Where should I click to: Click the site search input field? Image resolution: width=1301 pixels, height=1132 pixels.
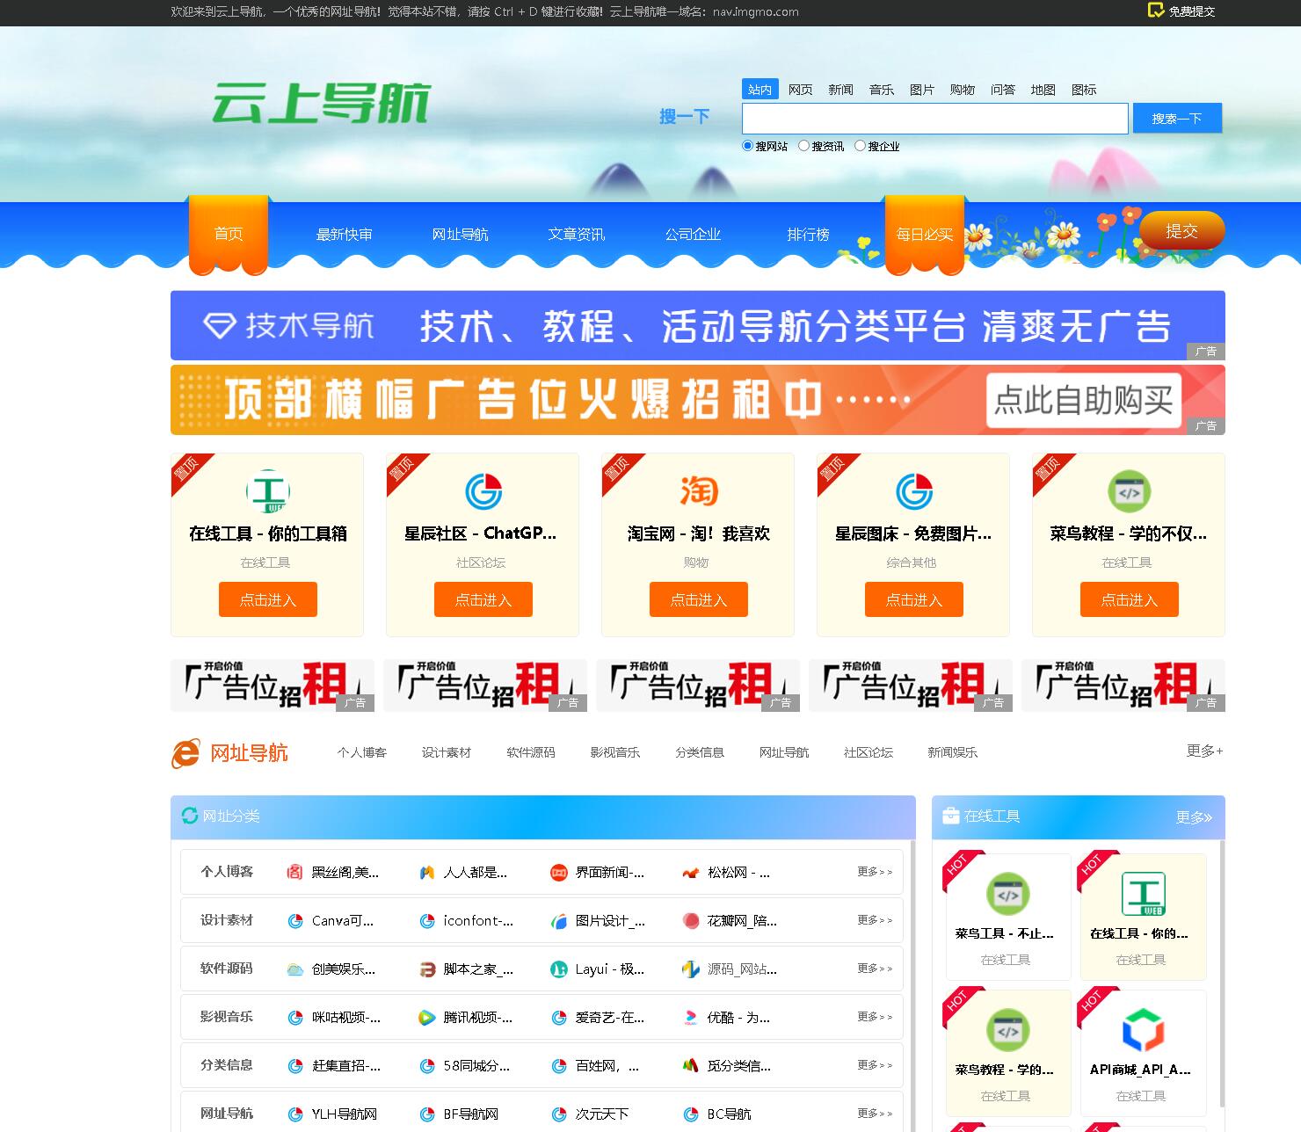[x=934, y=119]
